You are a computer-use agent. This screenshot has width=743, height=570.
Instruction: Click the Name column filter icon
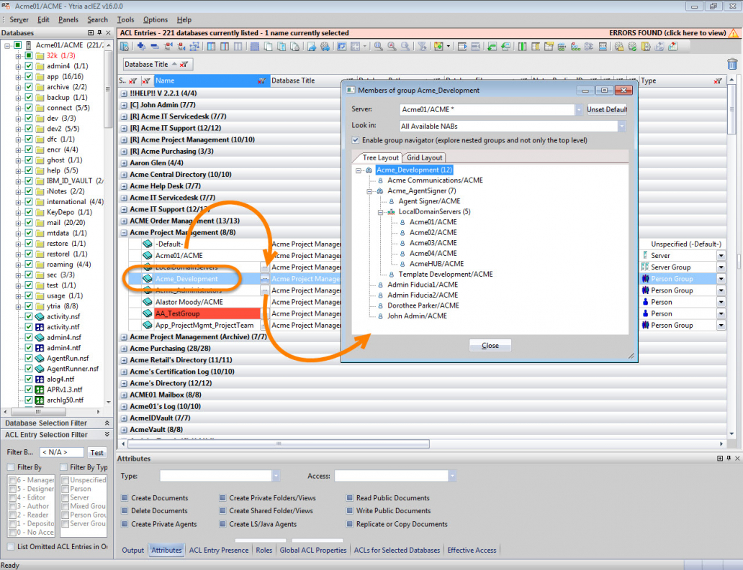(261, 81)
